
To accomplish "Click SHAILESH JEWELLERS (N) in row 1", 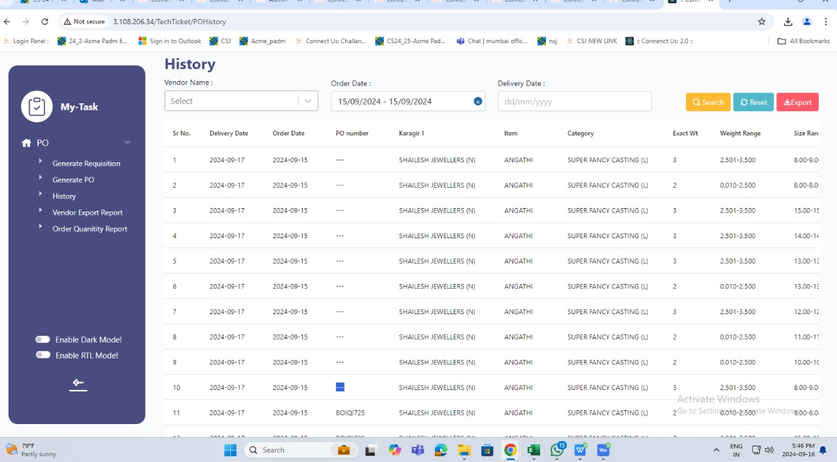I will pyautogui.click(x=437, y=160).
